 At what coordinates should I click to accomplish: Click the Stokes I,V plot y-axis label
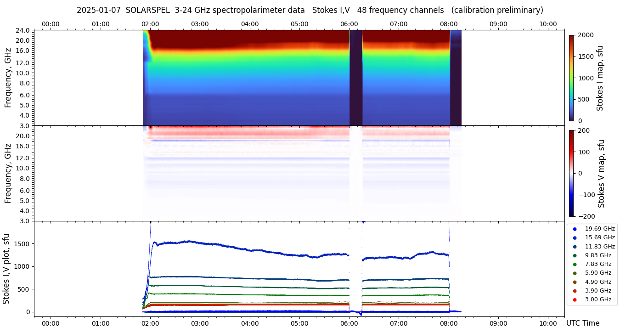(x=6, y=269)
